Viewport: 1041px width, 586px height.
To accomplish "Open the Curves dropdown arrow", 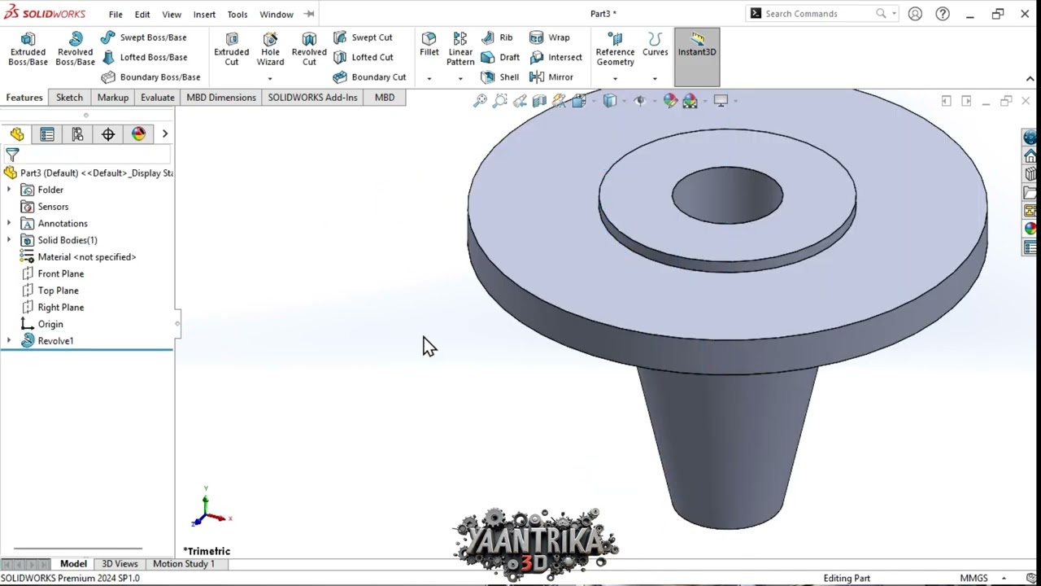I will coord(655,78).
